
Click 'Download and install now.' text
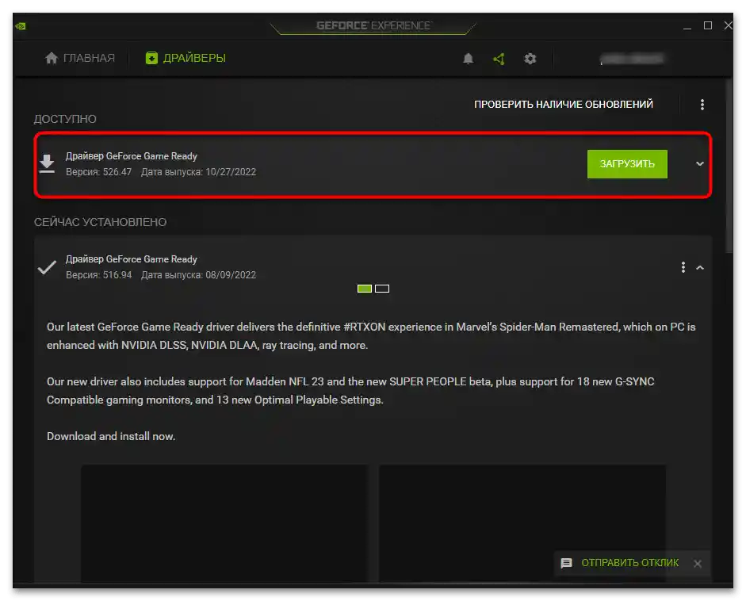pyautogui.click(x=111, y=436)
